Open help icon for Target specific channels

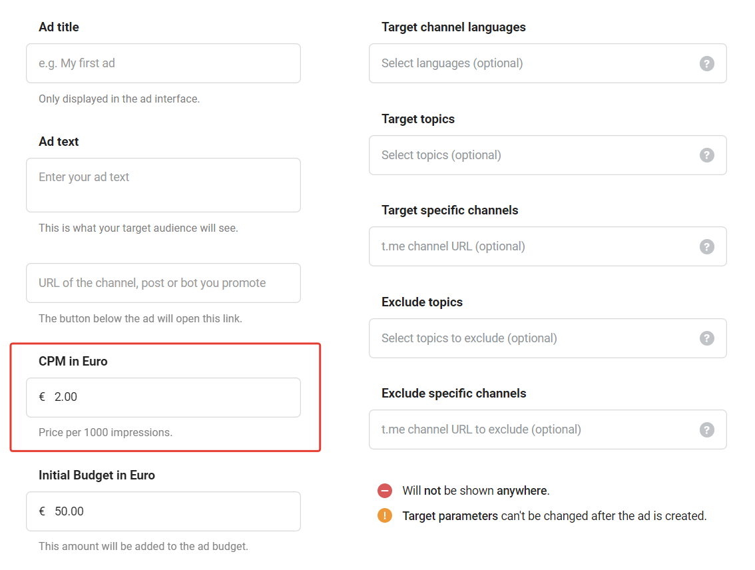click(706, 246)
